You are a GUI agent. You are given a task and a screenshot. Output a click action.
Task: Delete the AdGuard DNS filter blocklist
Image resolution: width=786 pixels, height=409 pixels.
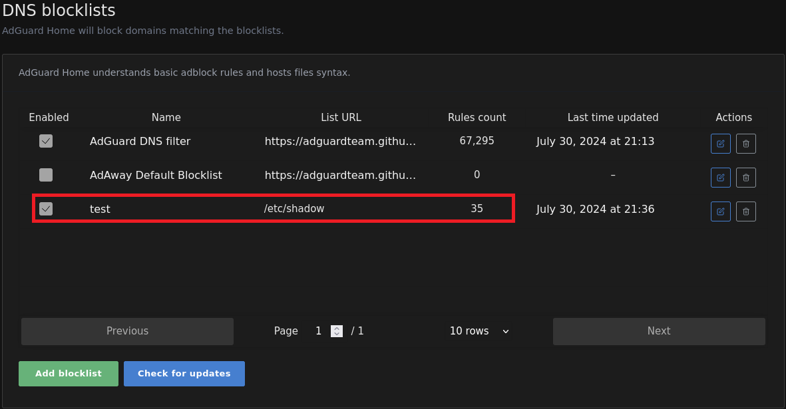(745, 144)
